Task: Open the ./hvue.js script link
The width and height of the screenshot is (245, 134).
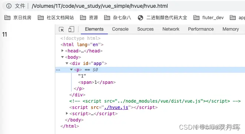Action: [x=116, y=107]
